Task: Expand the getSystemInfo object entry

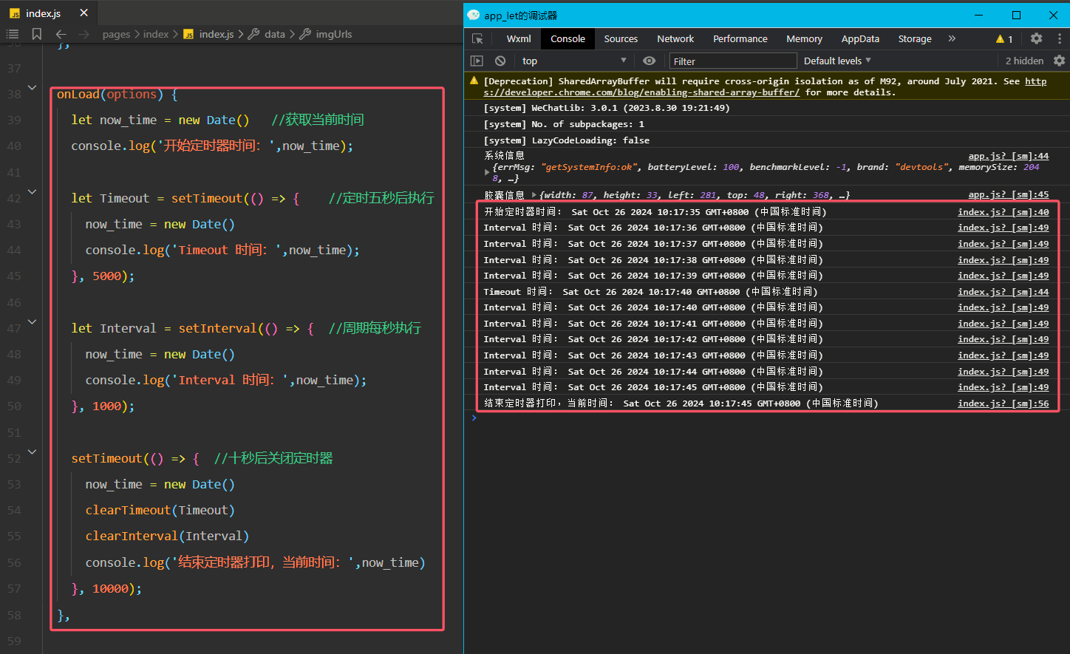Action: point(486,172)
